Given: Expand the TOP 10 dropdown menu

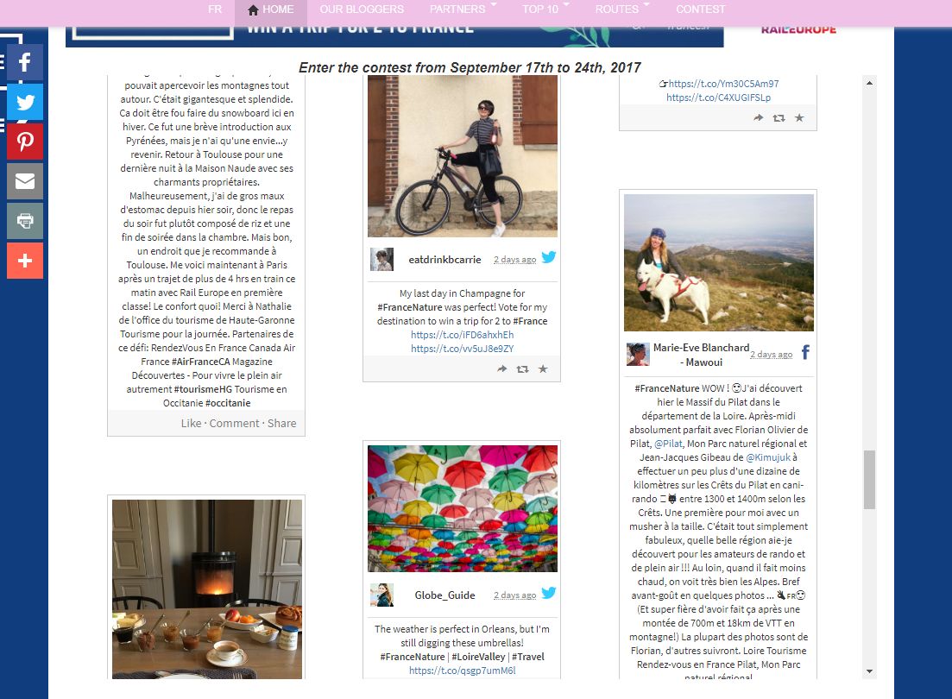Looking at the screenshot, I should coord(545,9).
